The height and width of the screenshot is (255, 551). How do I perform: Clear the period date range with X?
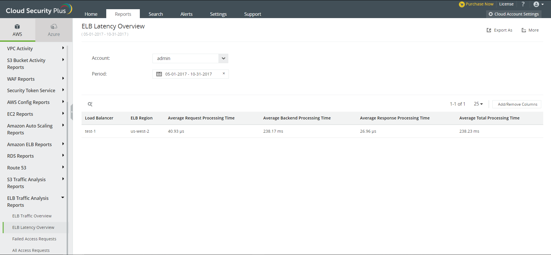pyautogui.click(x=224, y=74)
